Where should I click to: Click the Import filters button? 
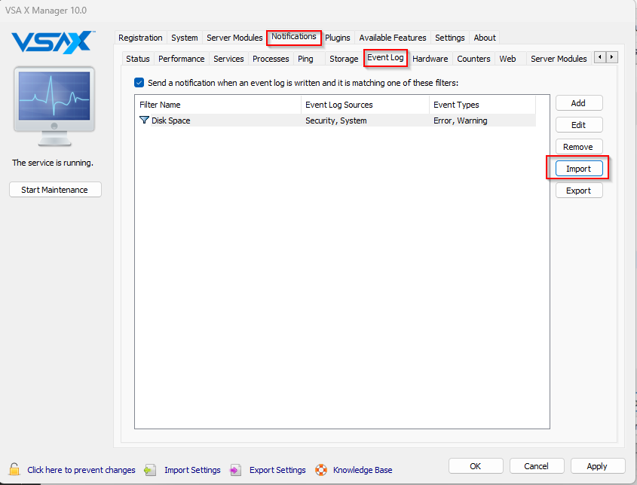[579, 169]
